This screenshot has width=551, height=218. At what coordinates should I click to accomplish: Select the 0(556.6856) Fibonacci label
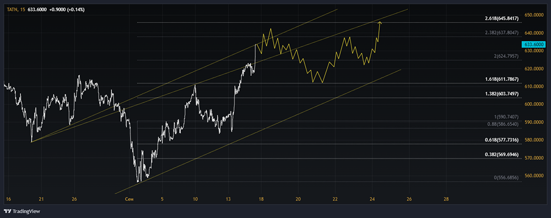[507, 178]
